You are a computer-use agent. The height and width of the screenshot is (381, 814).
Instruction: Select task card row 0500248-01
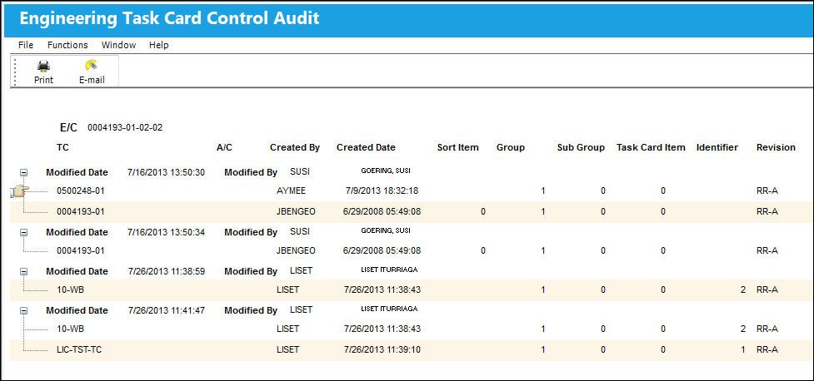(411, 191)
